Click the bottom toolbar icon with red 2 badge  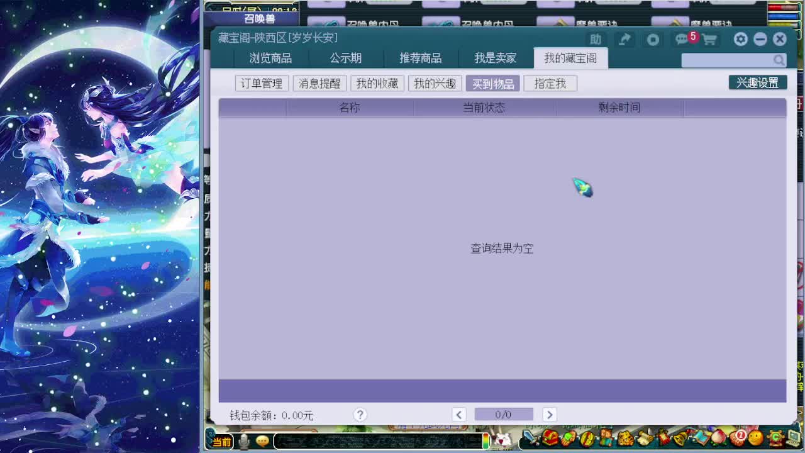(x=738, y=437)
